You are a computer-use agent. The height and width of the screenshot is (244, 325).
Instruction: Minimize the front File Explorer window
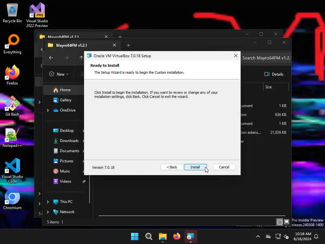click(x=255, y=42)
